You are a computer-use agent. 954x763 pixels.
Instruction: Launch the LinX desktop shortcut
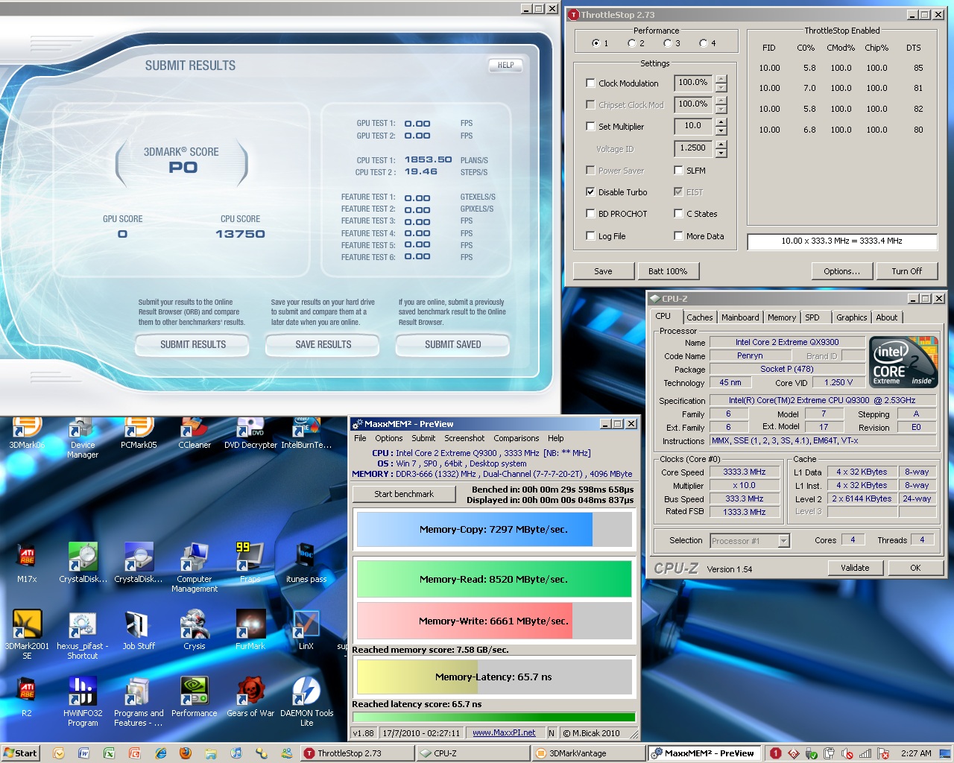tap(306, 624)
